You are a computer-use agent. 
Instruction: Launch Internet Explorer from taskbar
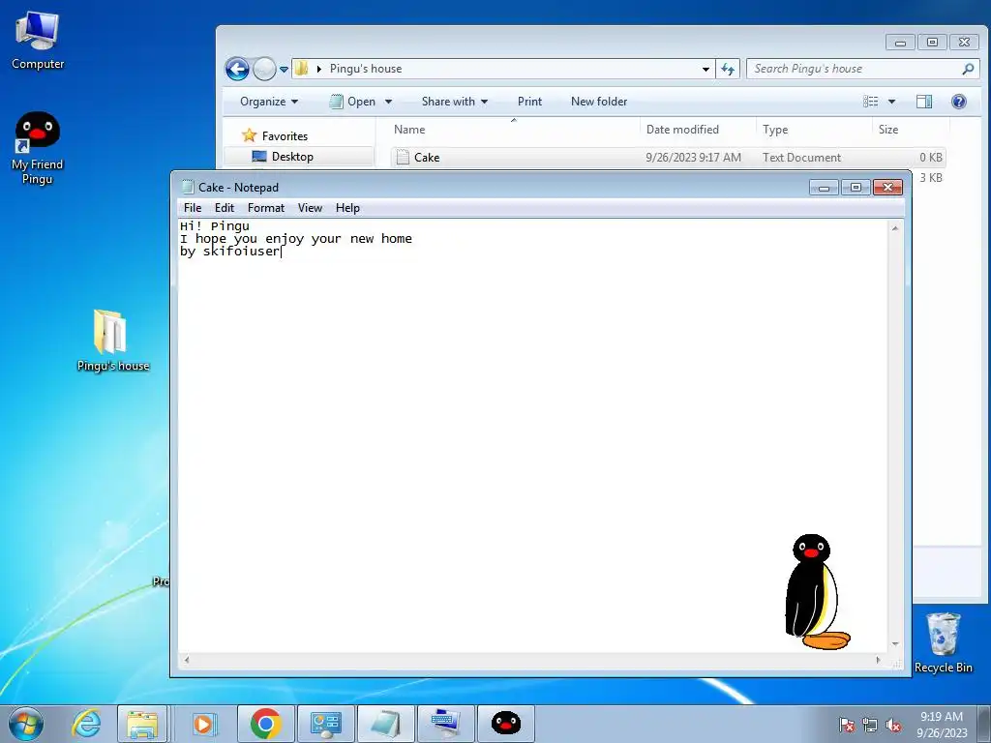tap(86, 724)
